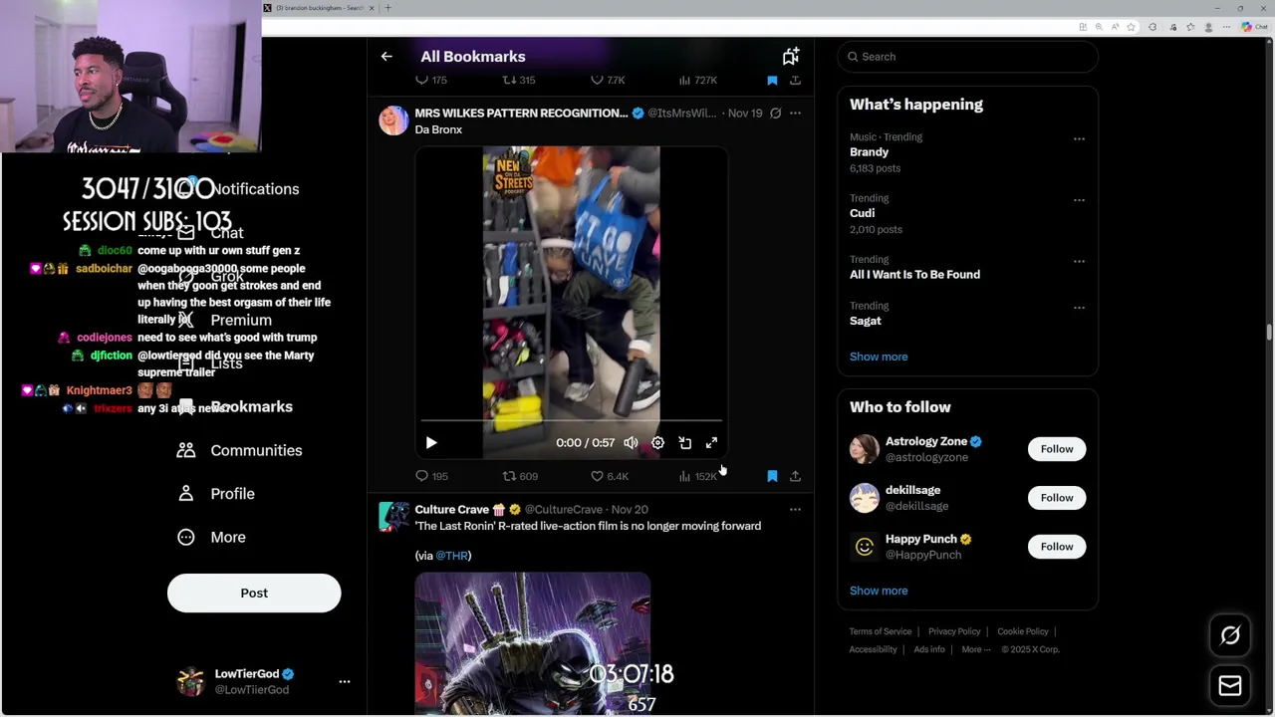The height and width of the screenshot is (717, 1275).
Task: Open Communities in the sidebar
Action: pyautogui.click(x=239, y=450)
